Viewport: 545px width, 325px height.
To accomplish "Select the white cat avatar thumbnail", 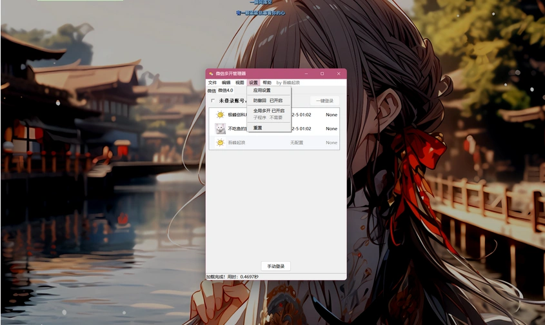I will pyautogui.click(x=220, y=128).
